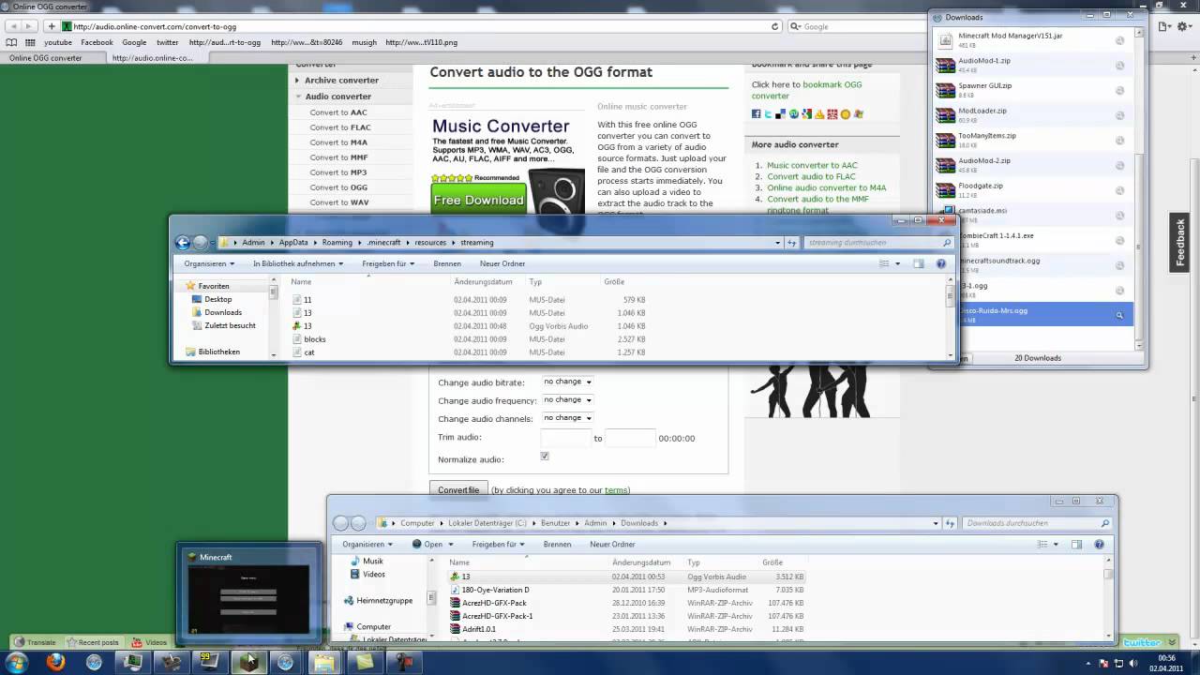Viewport: 1200px width, 675px height.
Task: Open the Convert to MP3 sidebar link
Action: 338,172
